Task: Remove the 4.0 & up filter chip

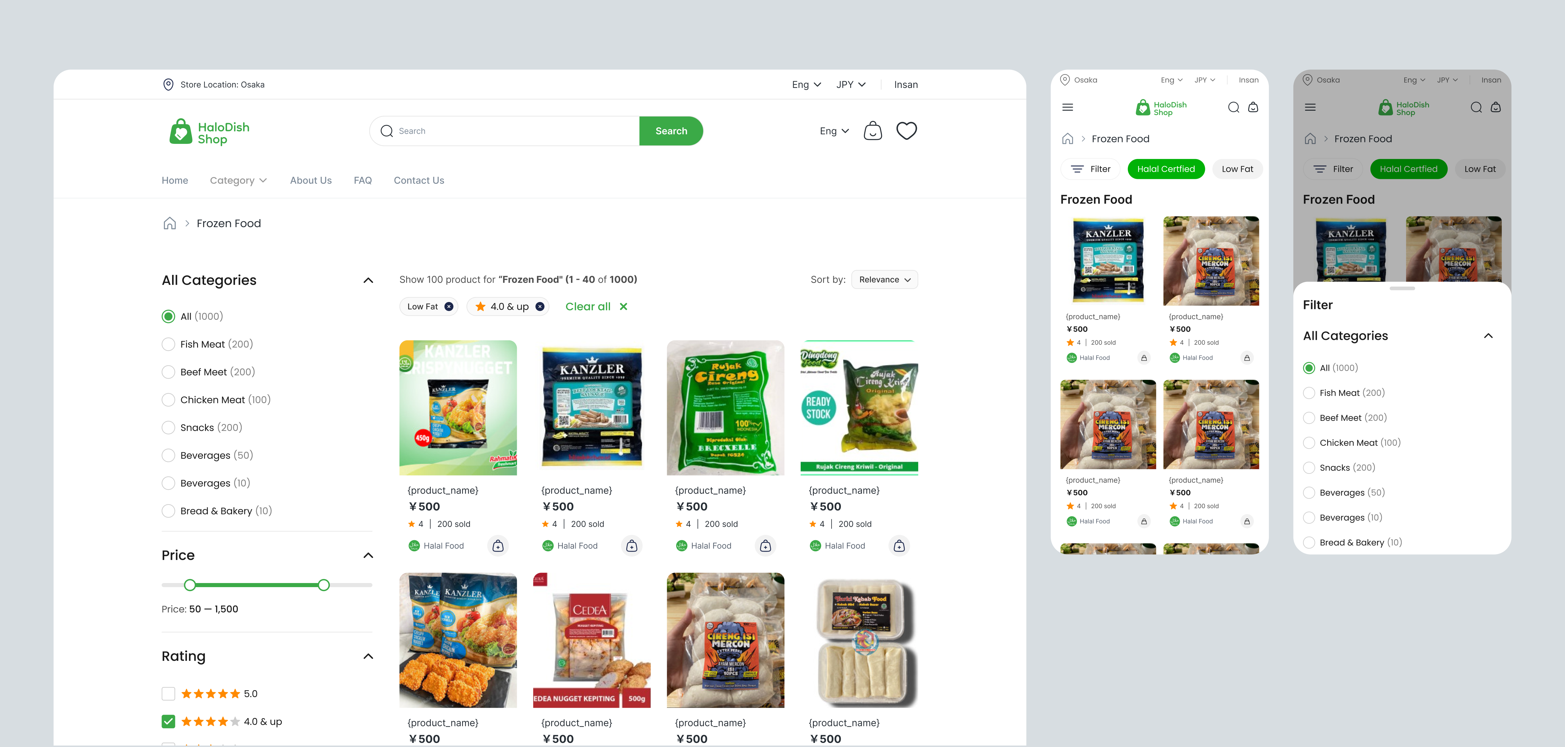Action: (x=540, y=306)
